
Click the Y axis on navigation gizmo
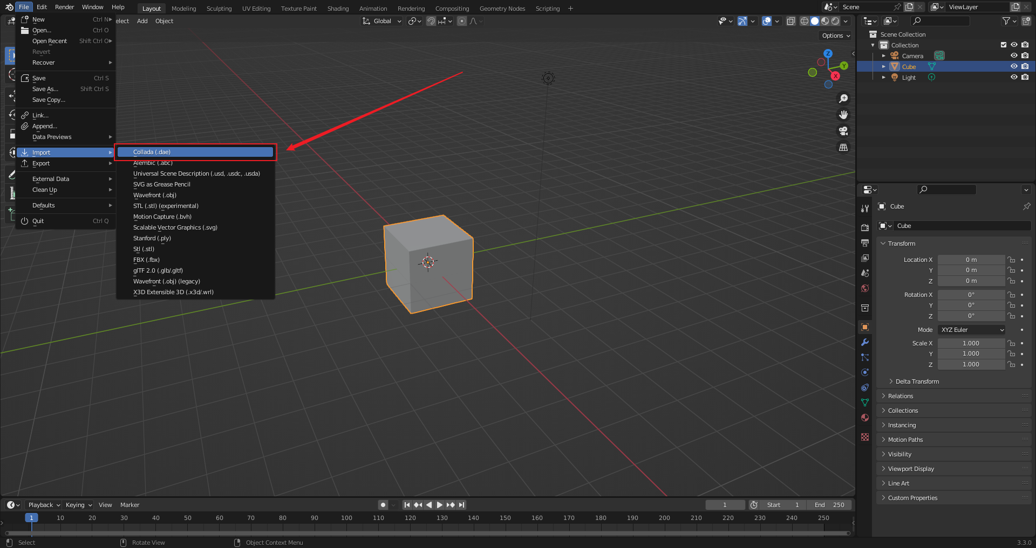tap(844, 66)
